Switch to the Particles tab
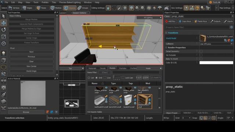The width and height of the screenshot is (235, 132). pyautogui.click(x=123, y=68)
